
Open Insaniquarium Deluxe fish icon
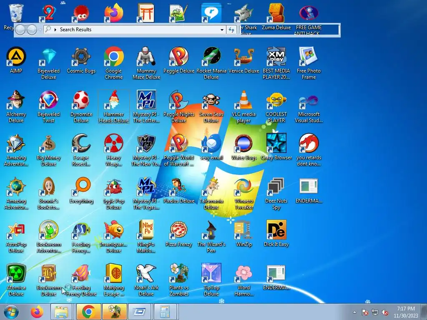[x=113, y=237]
